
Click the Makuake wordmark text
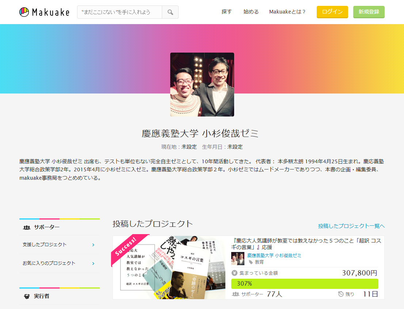tap(51, 12)
